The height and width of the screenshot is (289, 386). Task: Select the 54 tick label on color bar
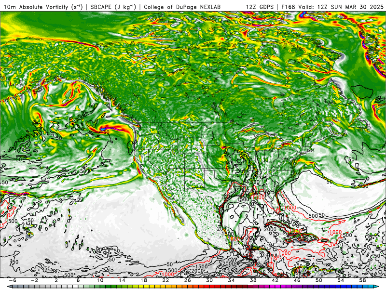(341, 280)
